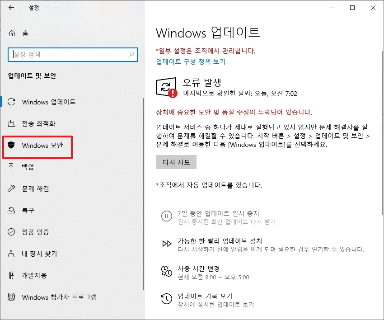Click the Windows 보안 shield icon

click(11, 145)
